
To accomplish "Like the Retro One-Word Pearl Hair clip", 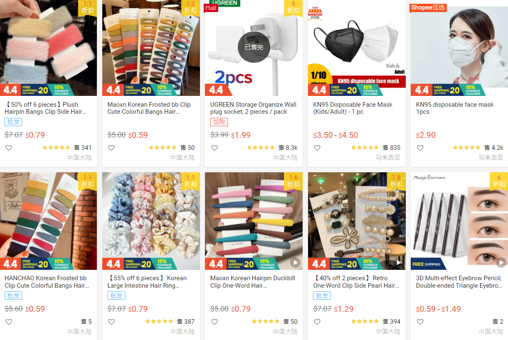I will click(317, 322).
